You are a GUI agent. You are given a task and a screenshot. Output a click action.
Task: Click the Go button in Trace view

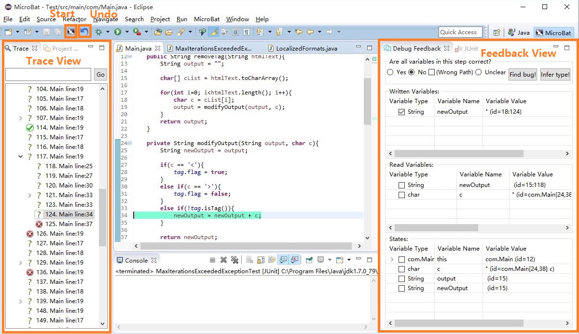point(100,74)
